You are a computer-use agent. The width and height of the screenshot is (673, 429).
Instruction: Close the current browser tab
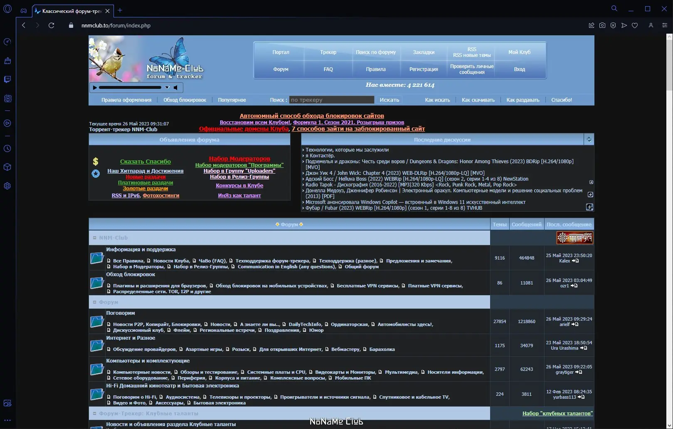coord(108,11)
